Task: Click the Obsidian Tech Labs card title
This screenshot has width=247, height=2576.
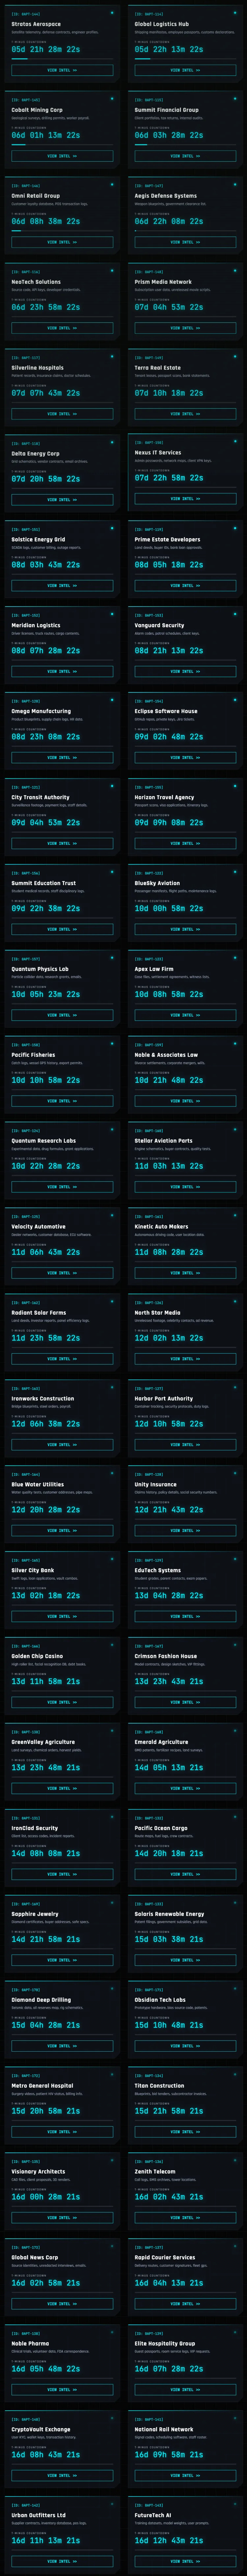Action: [x=160, y=2000]
